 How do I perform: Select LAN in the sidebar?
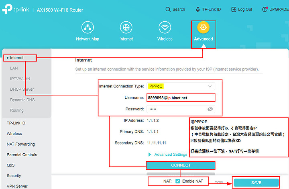pyautogui.click(x=14, y=68)
